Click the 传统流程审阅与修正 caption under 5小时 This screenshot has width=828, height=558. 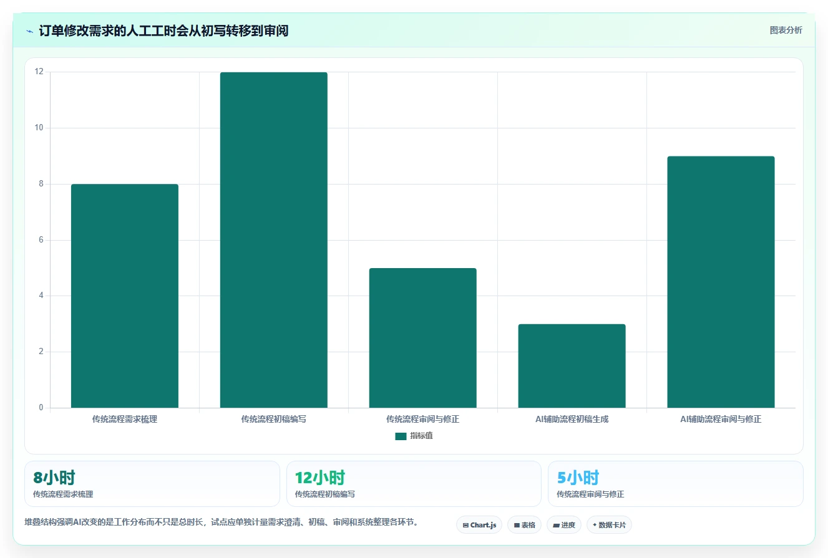click(x=590, y=494)
